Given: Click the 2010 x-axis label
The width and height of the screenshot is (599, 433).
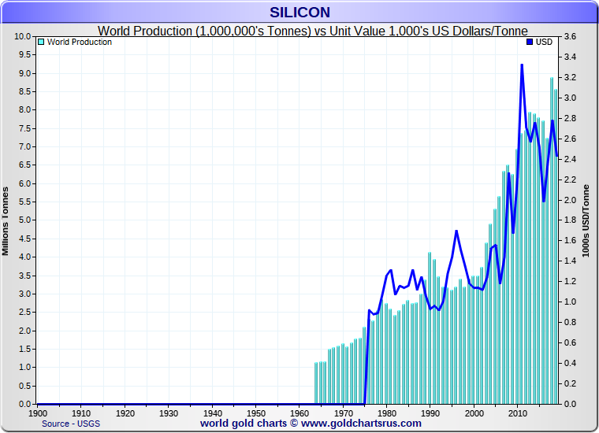Looking at the screenshot, I should [x=518, y=413].
